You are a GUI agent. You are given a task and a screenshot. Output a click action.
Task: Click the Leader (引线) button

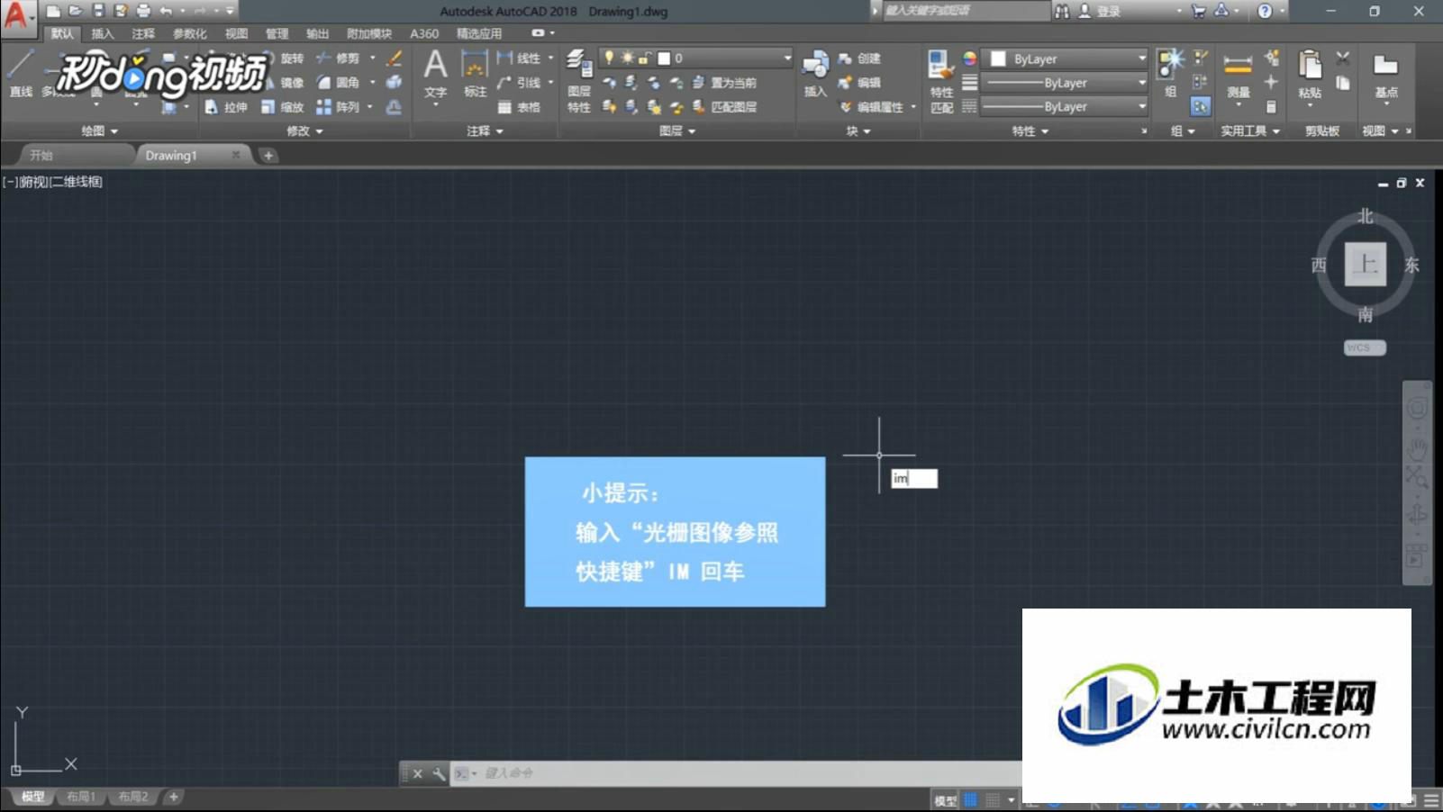pos(519,83)
